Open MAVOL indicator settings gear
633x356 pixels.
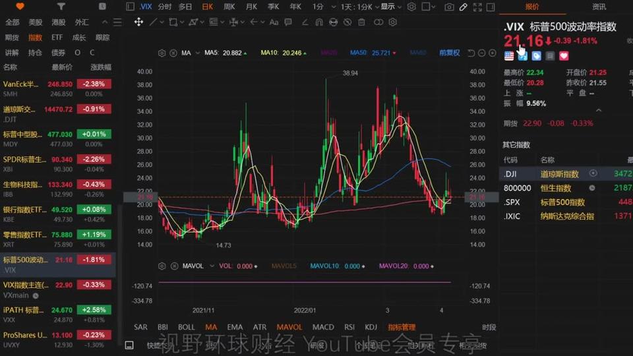[x=162, y=266]
